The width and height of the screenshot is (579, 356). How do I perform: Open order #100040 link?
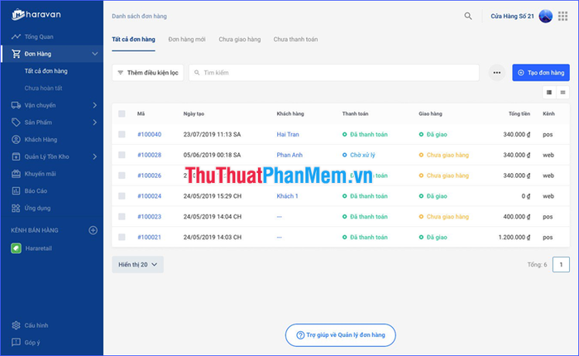coord(149,134)
